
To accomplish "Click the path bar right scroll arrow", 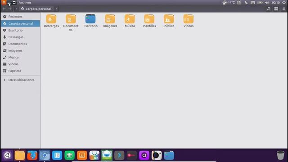I will (56, 9).
